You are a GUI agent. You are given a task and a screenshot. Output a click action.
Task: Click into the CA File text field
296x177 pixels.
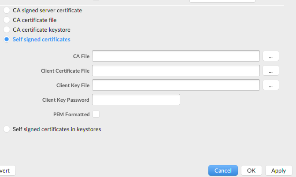pos(176,56)
